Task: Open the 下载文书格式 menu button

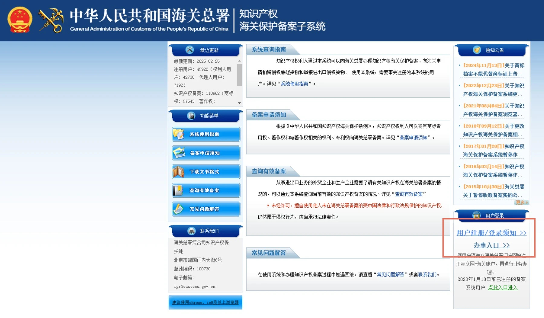Action: pos(206,172)
